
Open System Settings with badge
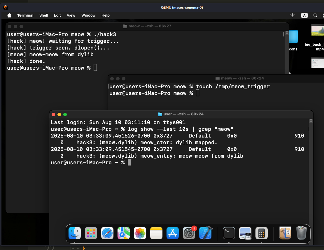click(189, 233)
